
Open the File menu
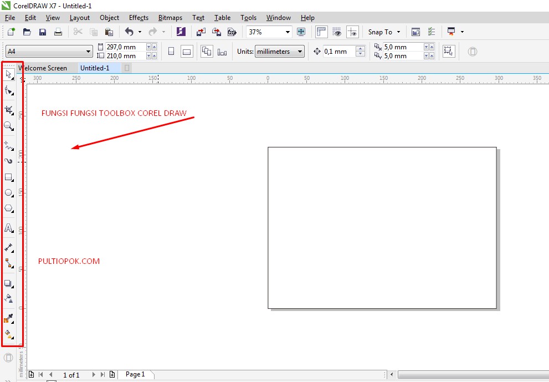10,18
